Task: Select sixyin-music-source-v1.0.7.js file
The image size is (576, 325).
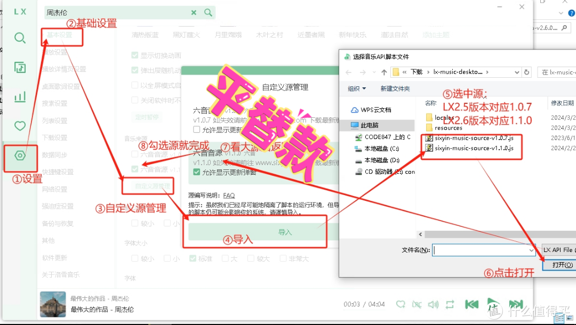Action: pyautogui.click(x=469, y=138)
